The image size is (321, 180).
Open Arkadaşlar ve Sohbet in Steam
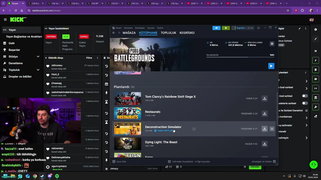pyautogui.click(x=264, y=161)
